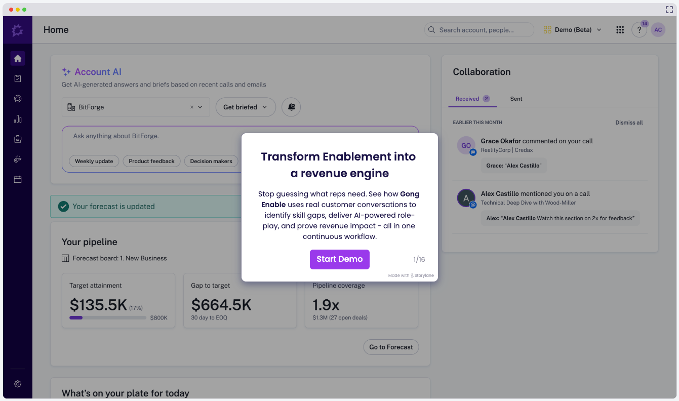Open the whistle coaching sidebar icon
Viewport: 679px width, 401px height.
tap(18, 159)
